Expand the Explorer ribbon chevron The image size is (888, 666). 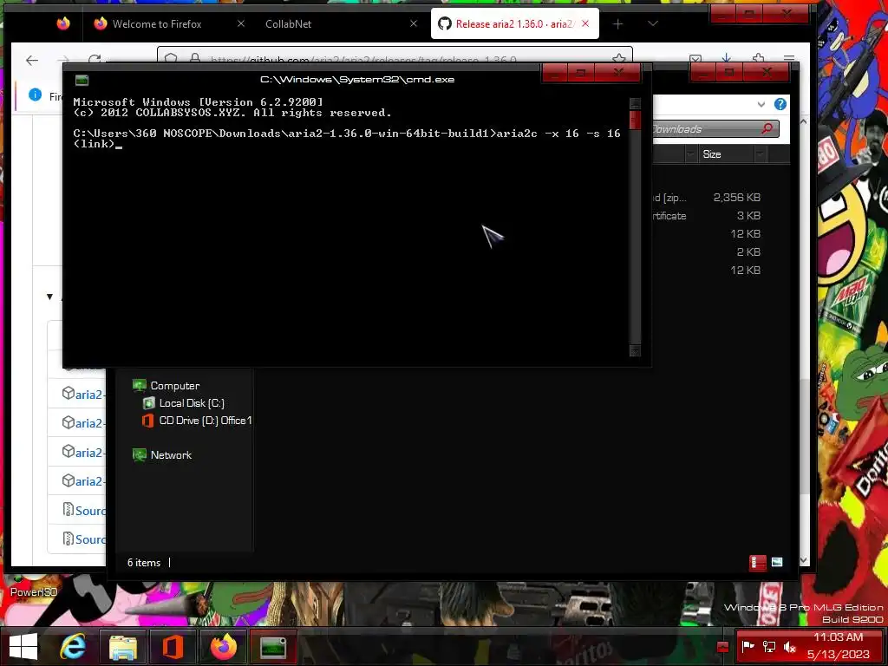761,104
